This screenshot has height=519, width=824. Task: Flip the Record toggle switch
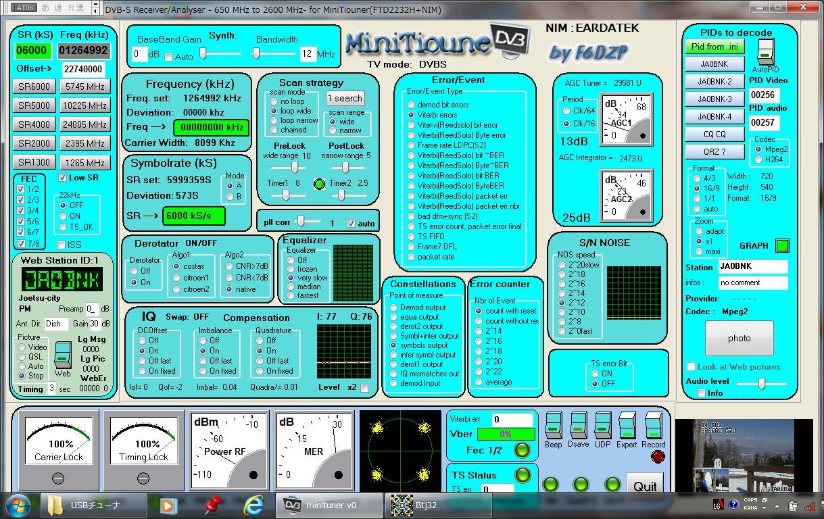point(653,425)
